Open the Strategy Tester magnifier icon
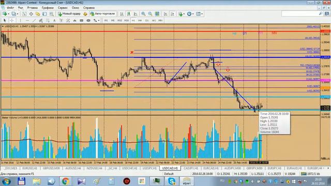Screen dimensions: 331x186 (x=52, y=14)
